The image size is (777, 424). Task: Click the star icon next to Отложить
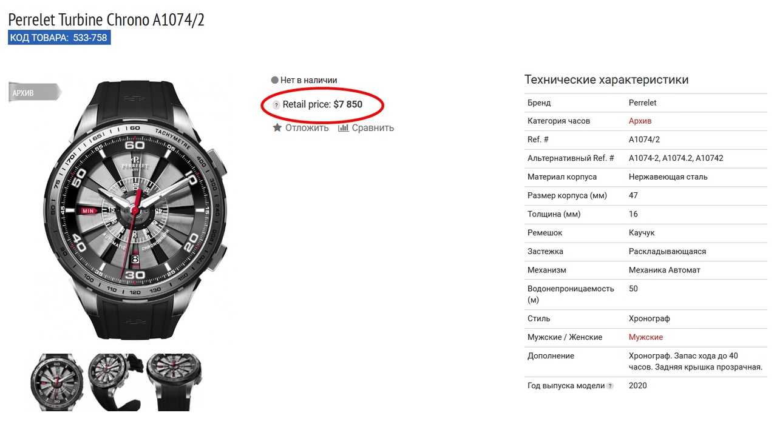pos(277,127)
